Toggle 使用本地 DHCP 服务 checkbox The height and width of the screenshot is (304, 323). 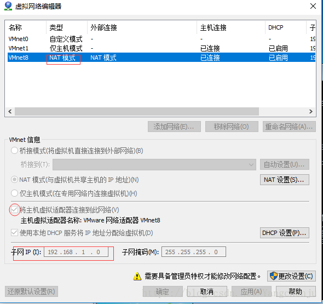pos(14,233)
